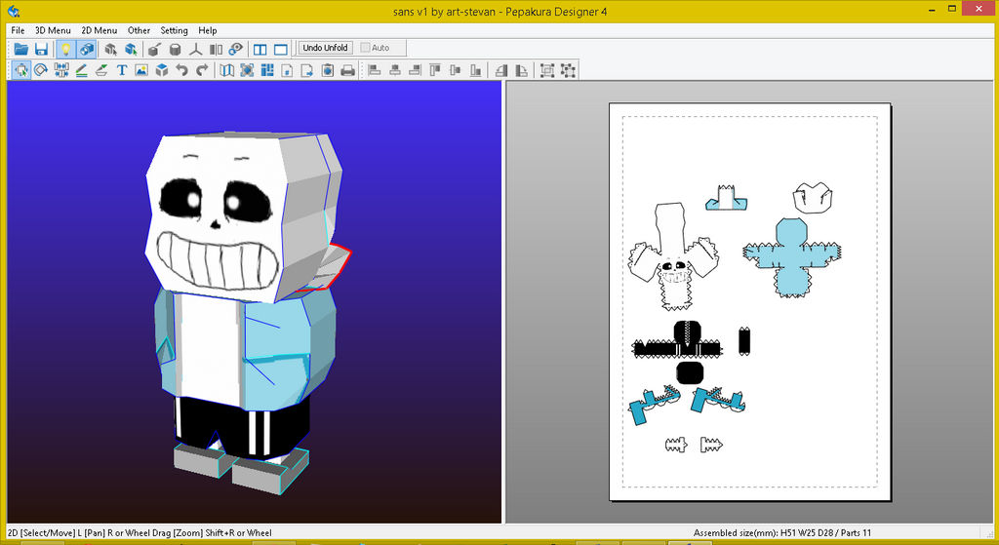The width and height of the screenshot is (999, 545).
Task: Click the export page arrow icon
Action: click(x=307, y=70)
